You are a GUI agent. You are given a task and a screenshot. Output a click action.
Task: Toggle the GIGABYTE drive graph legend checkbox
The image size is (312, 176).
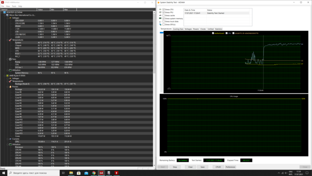click(x=234, y=34)
